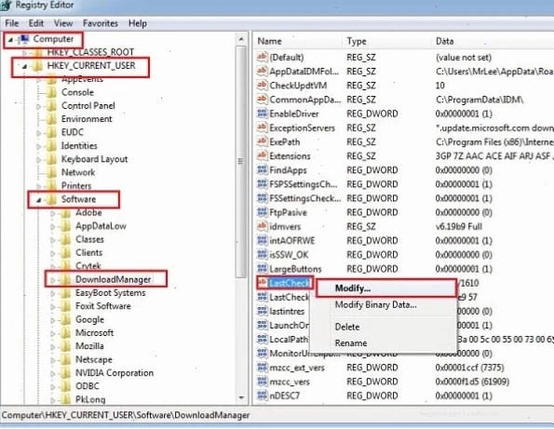
Task: Click the FindApps DWORD icon
Action: [x=262, y=170]
